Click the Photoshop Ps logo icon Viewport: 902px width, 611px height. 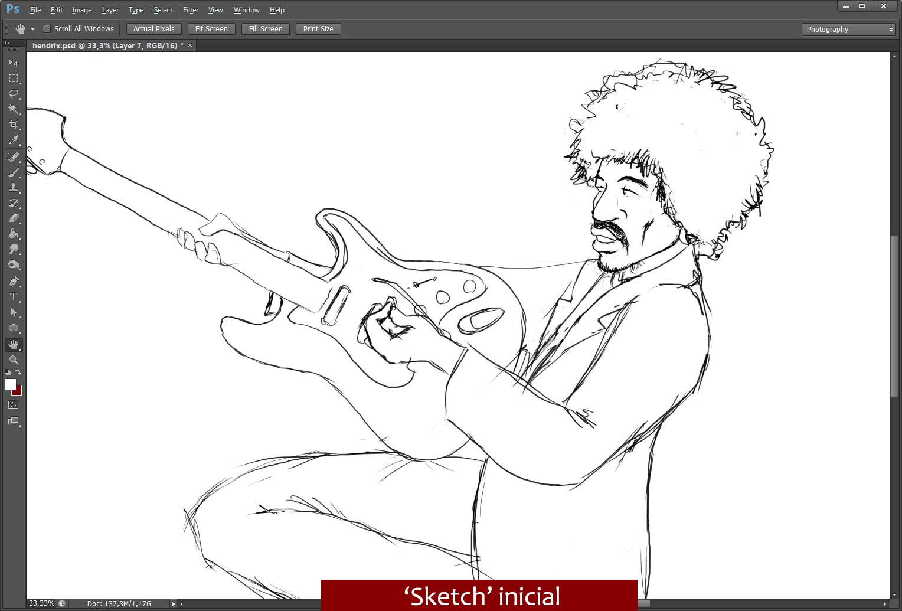12,9
